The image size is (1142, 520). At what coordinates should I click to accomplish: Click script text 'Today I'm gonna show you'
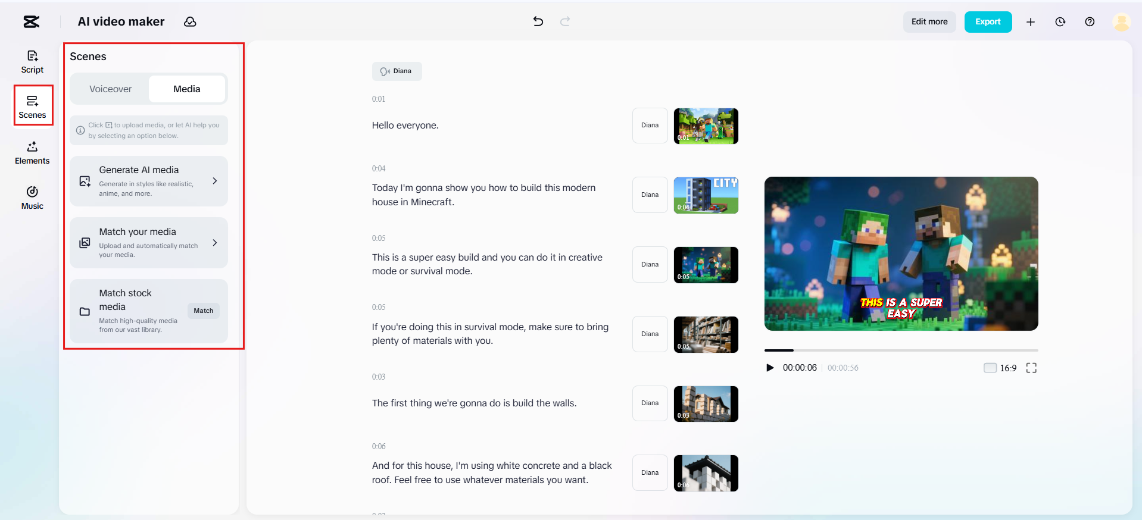click(484, 195)
